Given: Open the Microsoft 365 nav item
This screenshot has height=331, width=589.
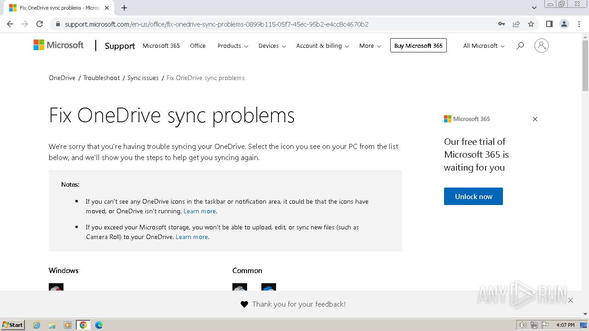Looking at the screenshot, I should [161, 46].
